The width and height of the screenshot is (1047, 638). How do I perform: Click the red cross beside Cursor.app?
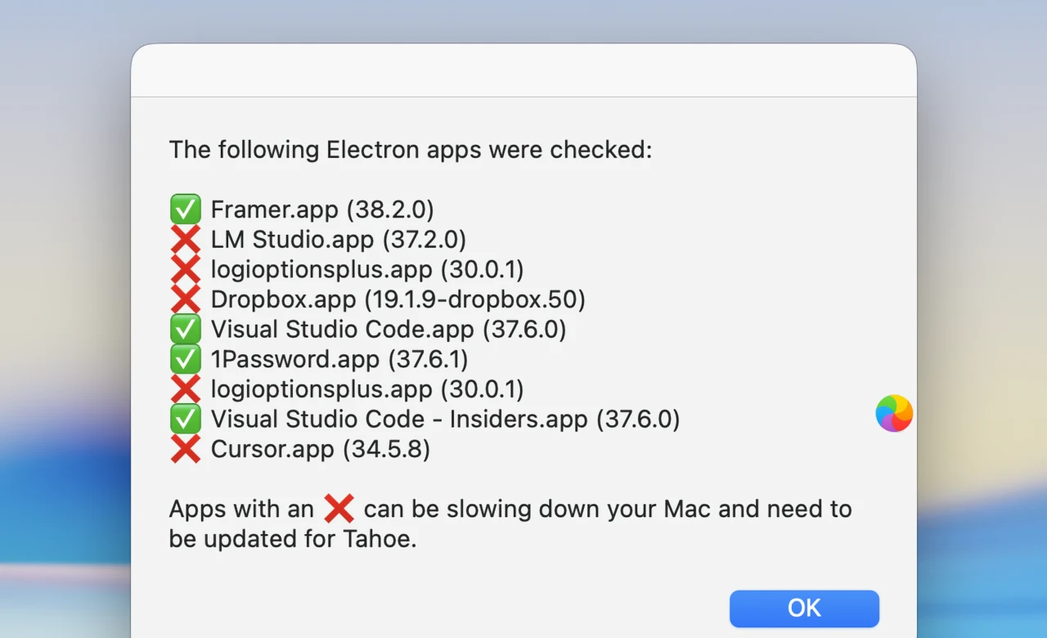186,449
